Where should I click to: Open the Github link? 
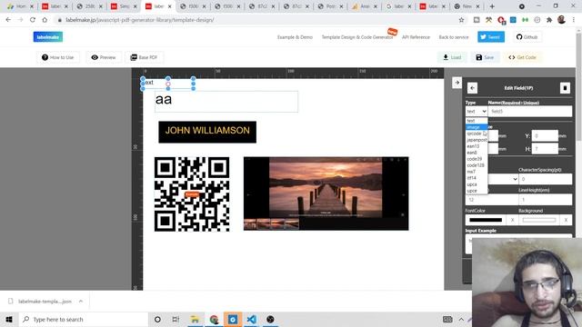(527, 37)
